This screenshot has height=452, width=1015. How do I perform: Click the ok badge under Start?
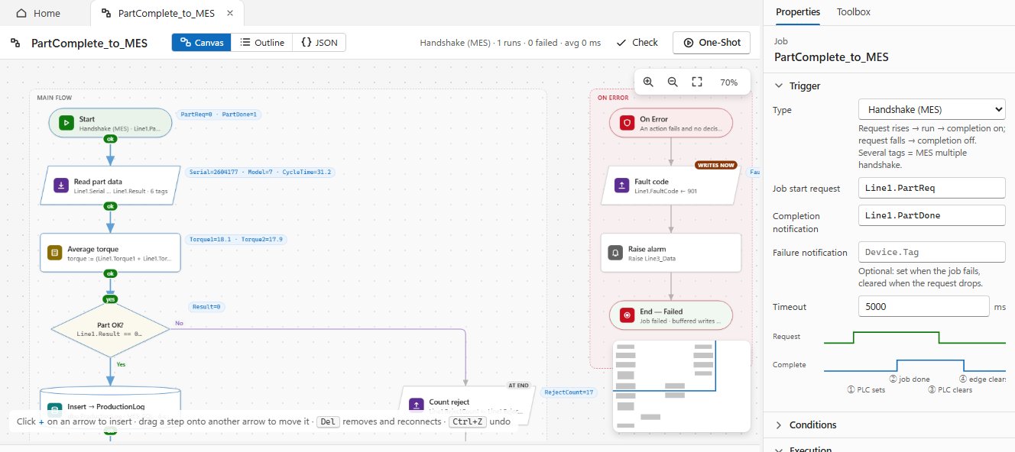[x=110, y=139]
